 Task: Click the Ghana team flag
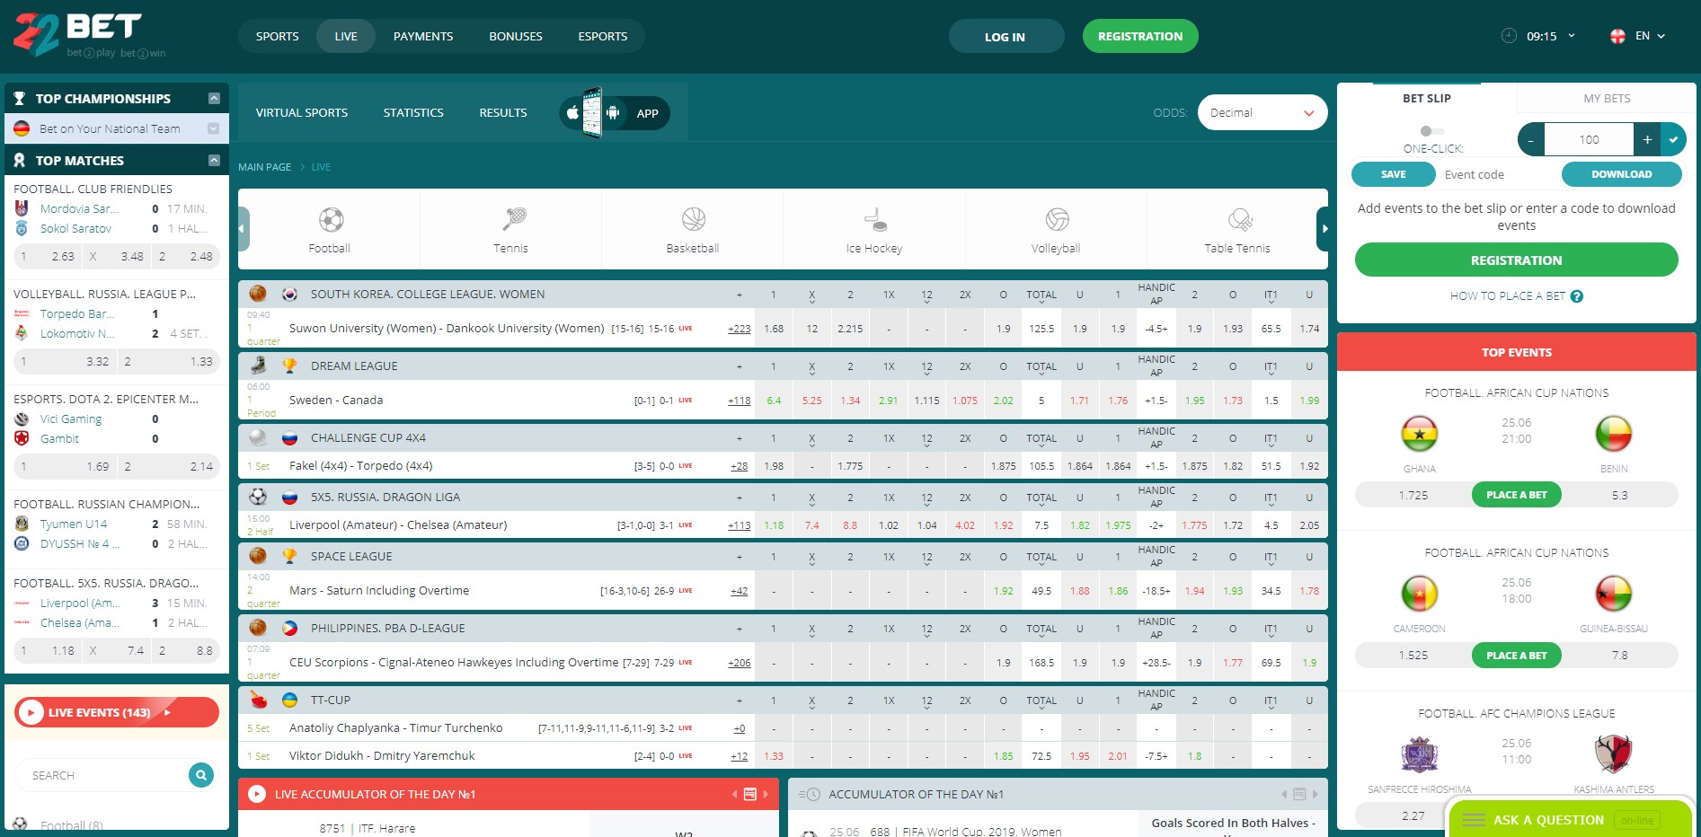(1420, 434)
